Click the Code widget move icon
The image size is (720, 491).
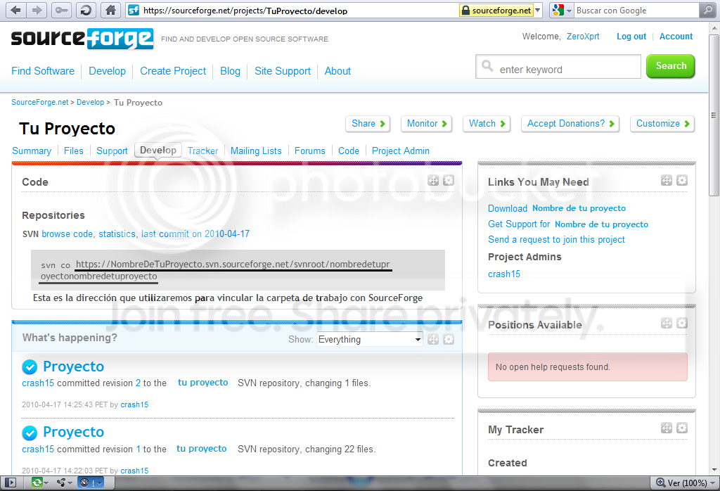(433, 181)
